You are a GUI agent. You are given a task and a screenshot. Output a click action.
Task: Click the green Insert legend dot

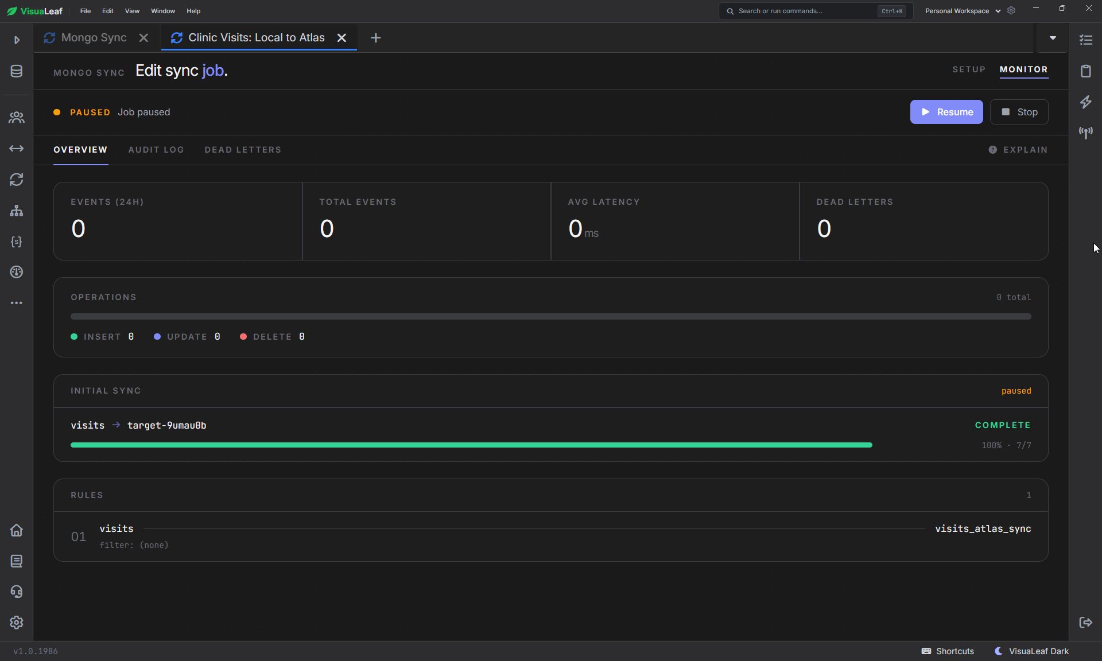(x=74, y=337)
